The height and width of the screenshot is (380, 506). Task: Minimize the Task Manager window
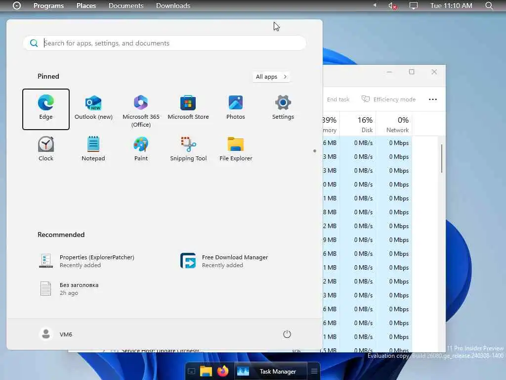[389, 72]
